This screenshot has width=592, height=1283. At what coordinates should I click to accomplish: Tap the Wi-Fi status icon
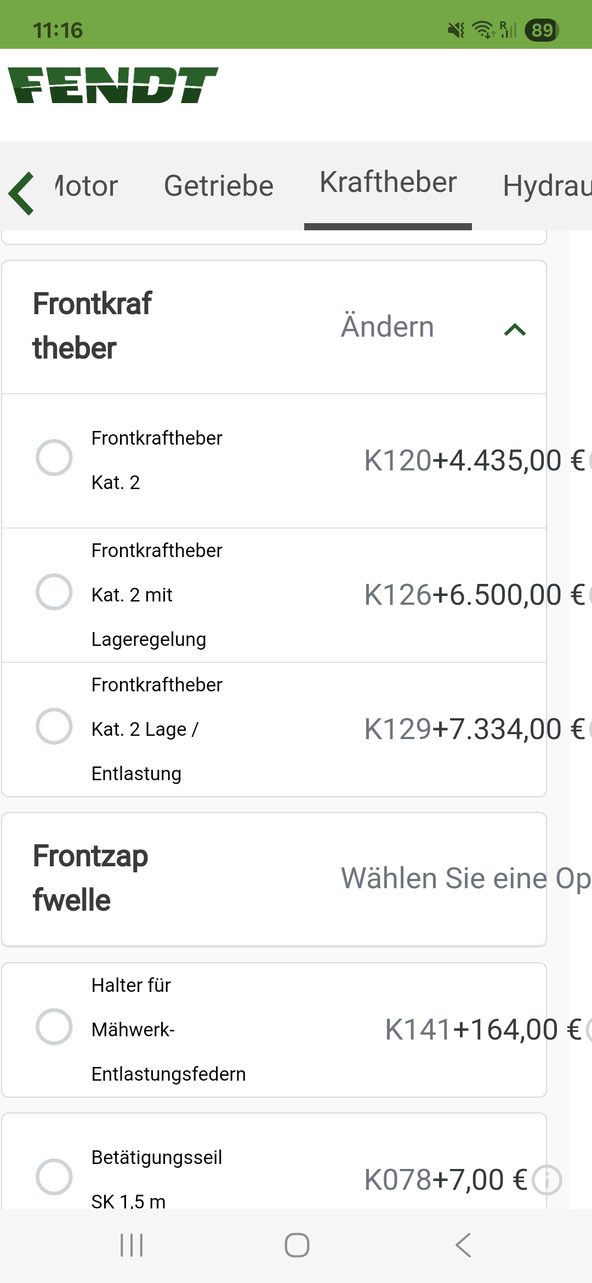483,30
